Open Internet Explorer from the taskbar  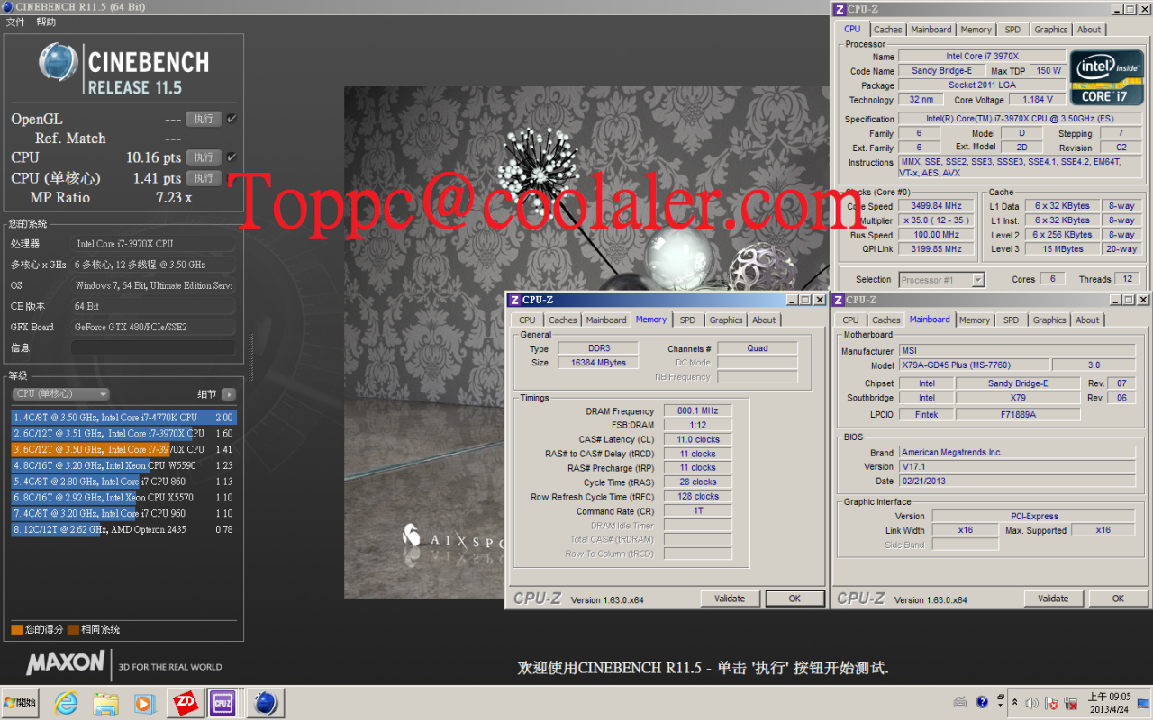click(67, 702)
